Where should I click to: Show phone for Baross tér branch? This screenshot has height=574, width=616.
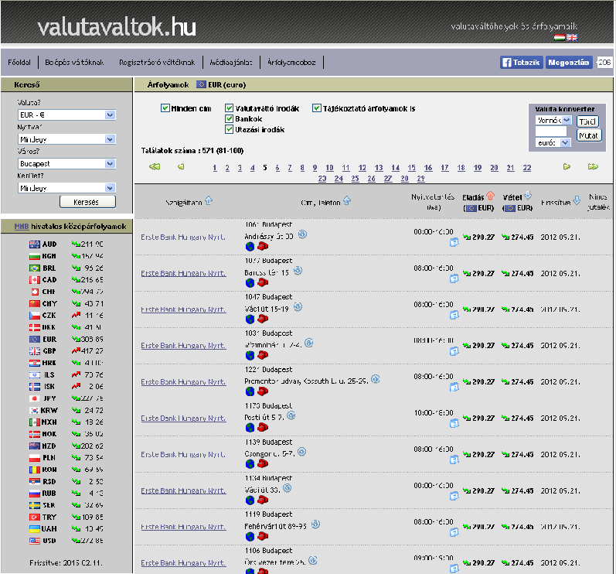click(x=263, y=282)
